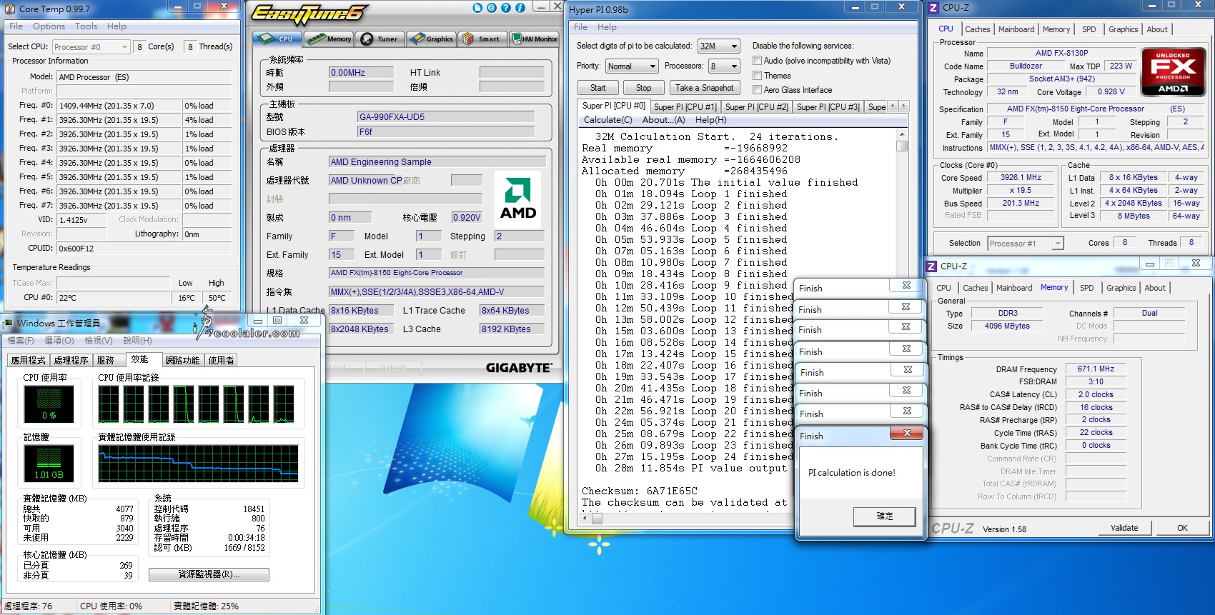Viewport: 1215px width, 615px height.
Task: Select the EasyTune6 Smart tab
Action: click(482, 39)
